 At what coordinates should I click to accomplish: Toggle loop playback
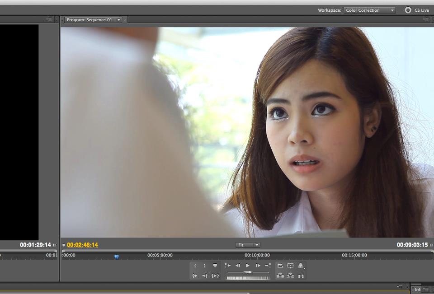point(280,266)
